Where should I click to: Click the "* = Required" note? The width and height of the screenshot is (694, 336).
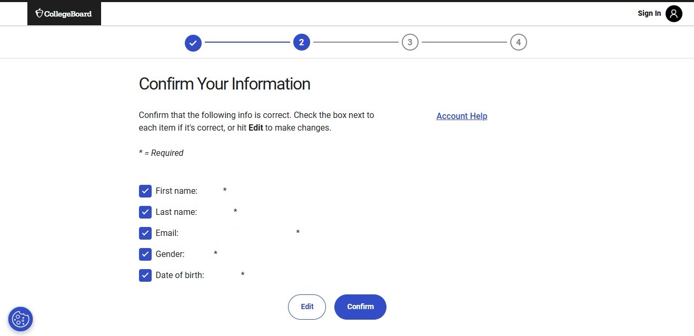pos(161,153)
